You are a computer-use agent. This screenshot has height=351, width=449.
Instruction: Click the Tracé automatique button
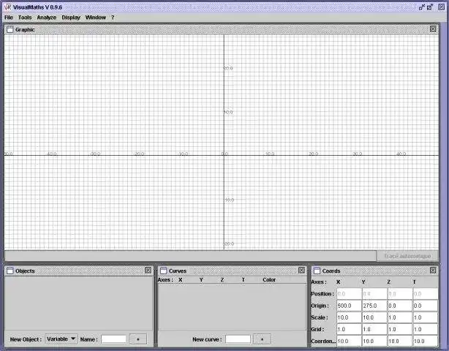click(x=407, y=256)
